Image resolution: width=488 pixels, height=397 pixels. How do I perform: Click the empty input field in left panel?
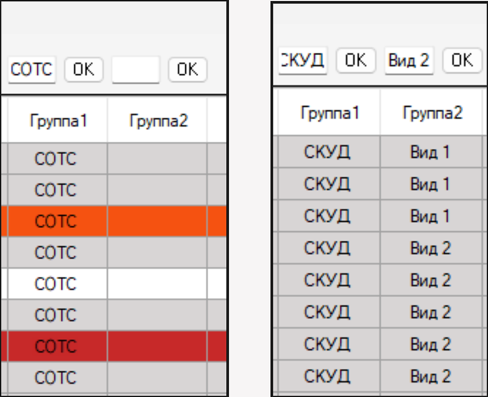point(135,70)
